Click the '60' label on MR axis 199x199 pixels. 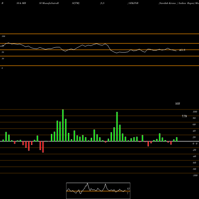194,125
